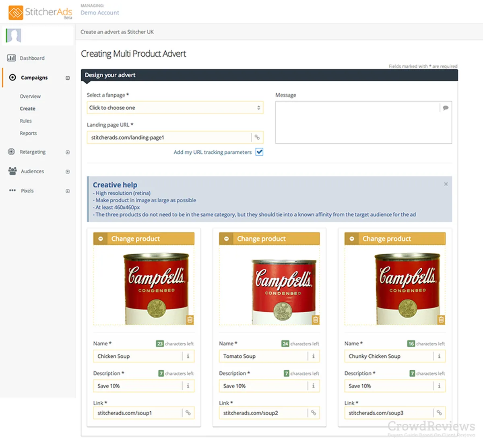Click link icon beside Landing page URL
Screen dimensions: 483x445
pos(257,137)
